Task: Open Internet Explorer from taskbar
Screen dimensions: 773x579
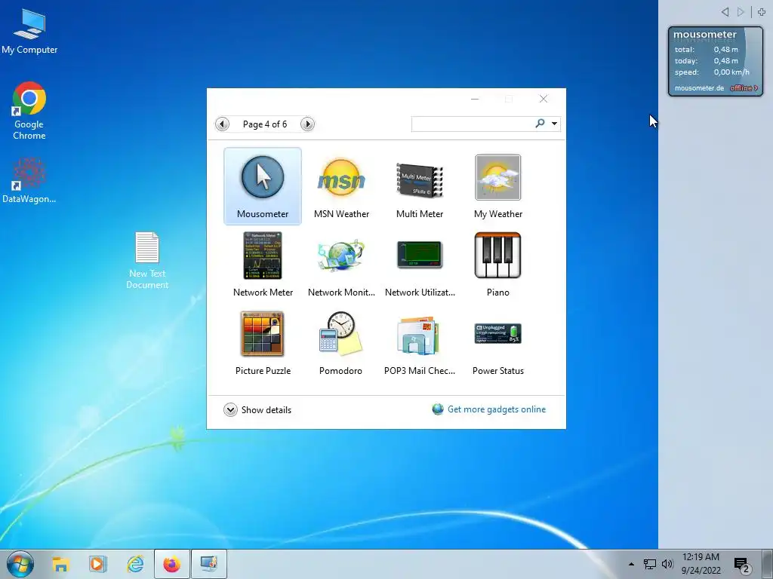Action: click(134, 564)
